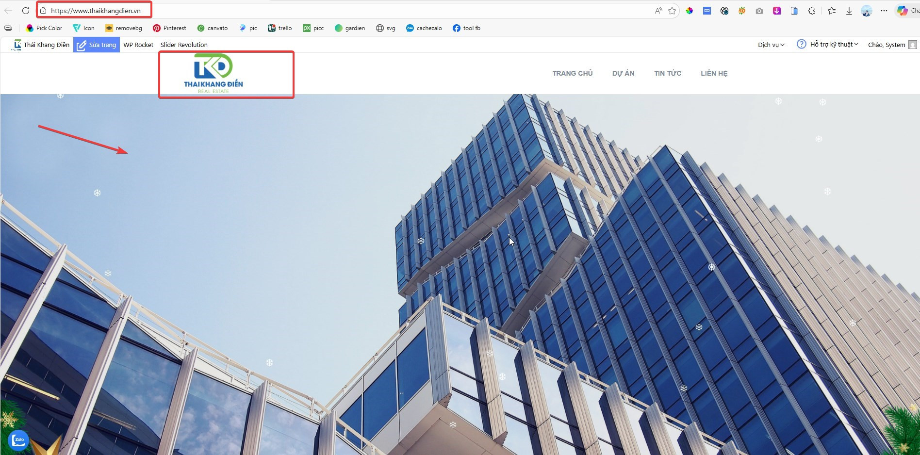
Task: Open the Zalo chat widget
Action: tap(18, 440)
